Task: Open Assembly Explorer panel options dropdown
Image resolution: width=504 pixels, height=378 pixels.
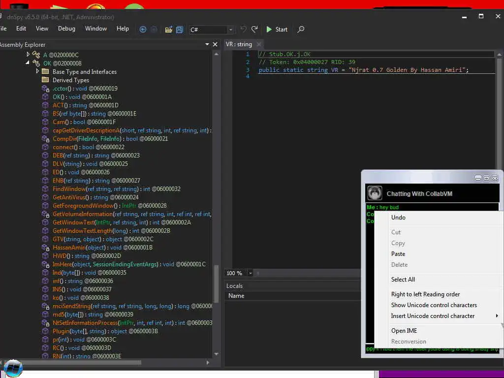Action: pos(207,44)
